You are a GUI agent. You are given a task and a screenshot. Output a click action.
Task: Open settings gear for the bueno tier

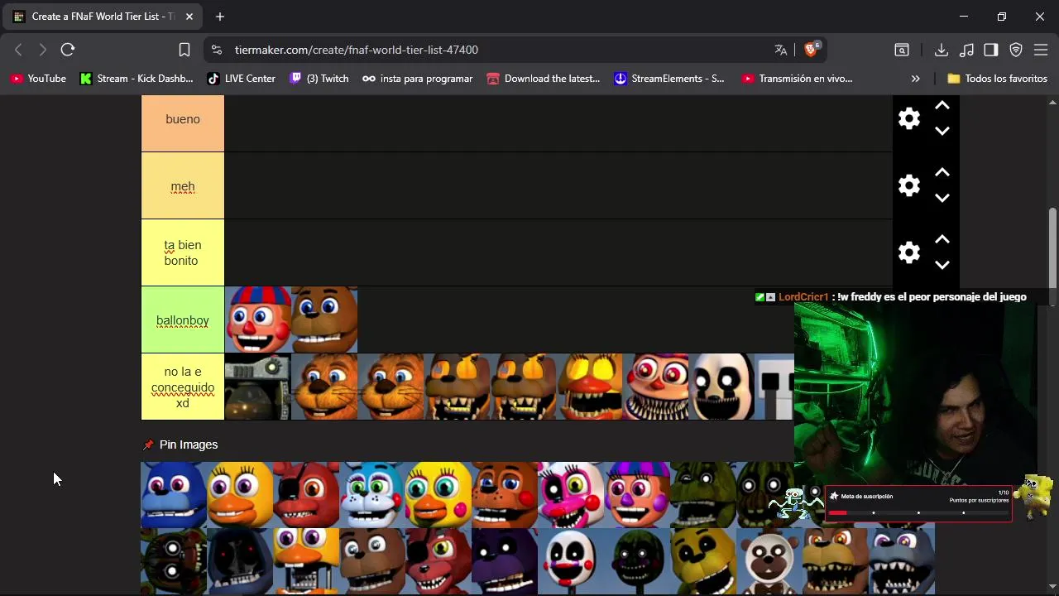click(909, 118)
